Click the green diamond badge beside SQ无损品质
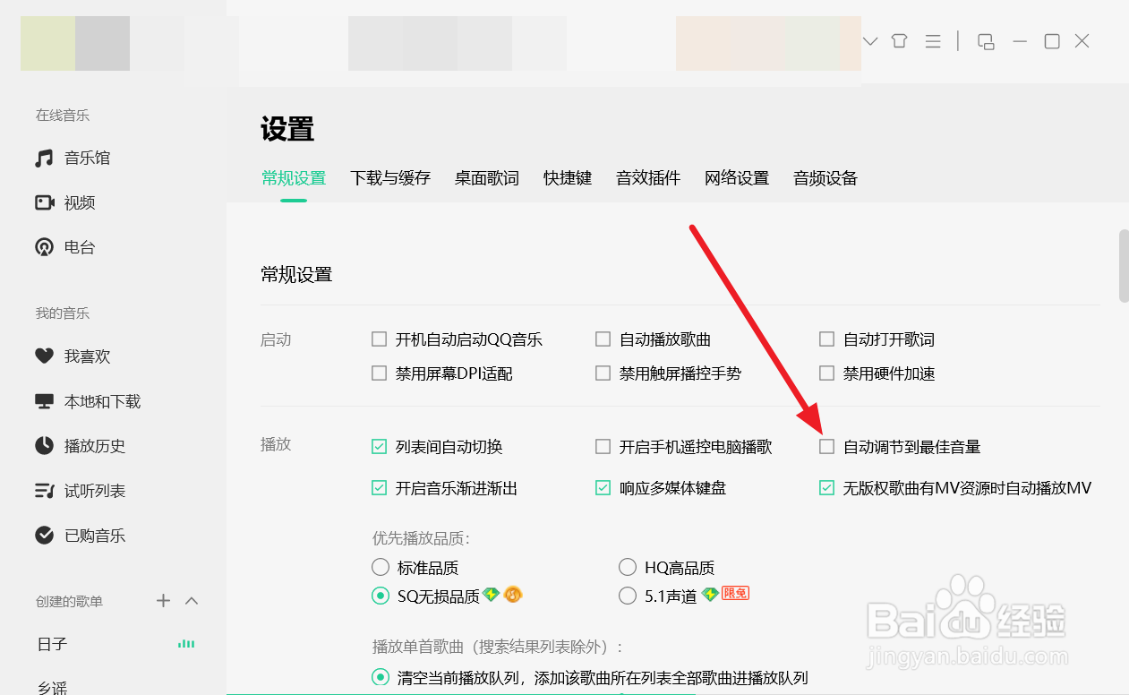The image size is (1129, 695). pyautogui.click(x=491, y=594)
